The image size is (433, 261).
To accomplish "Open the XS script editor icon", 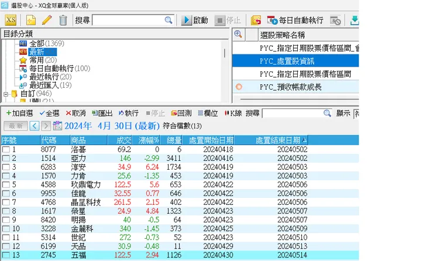I will (x=11, y=20).
